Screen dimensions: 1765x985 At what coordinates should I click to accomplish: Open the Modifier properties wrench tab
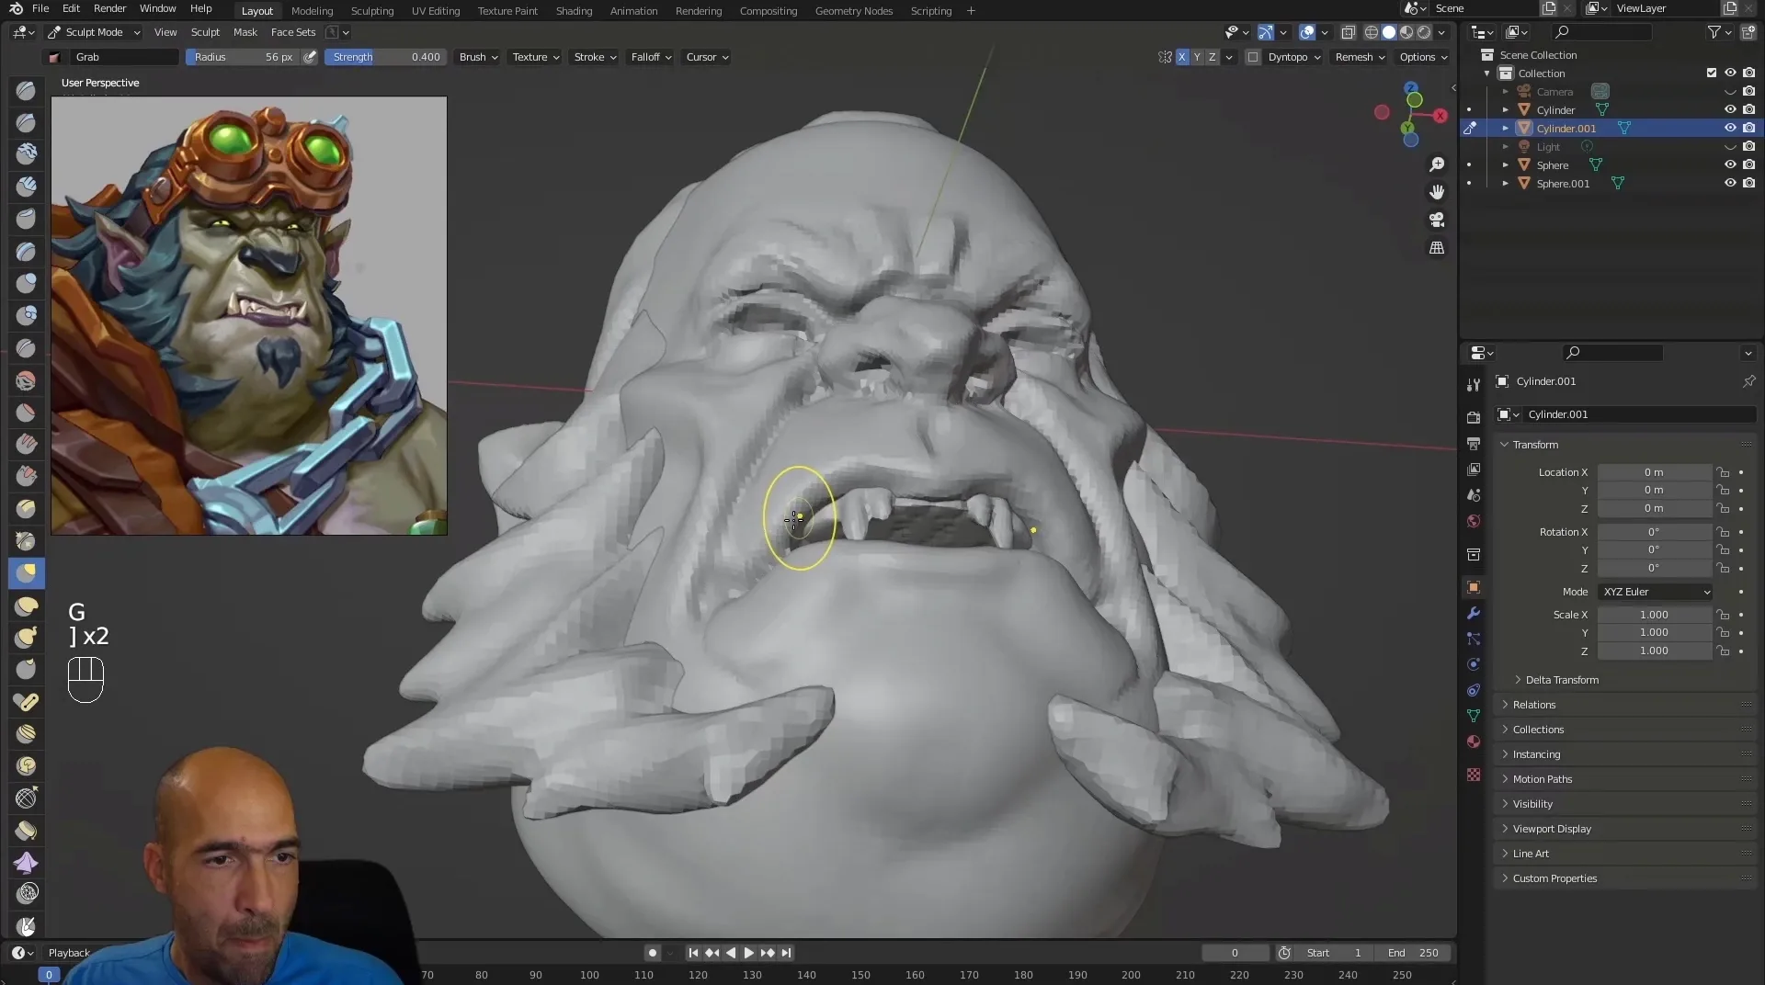tap(1474, 613)
